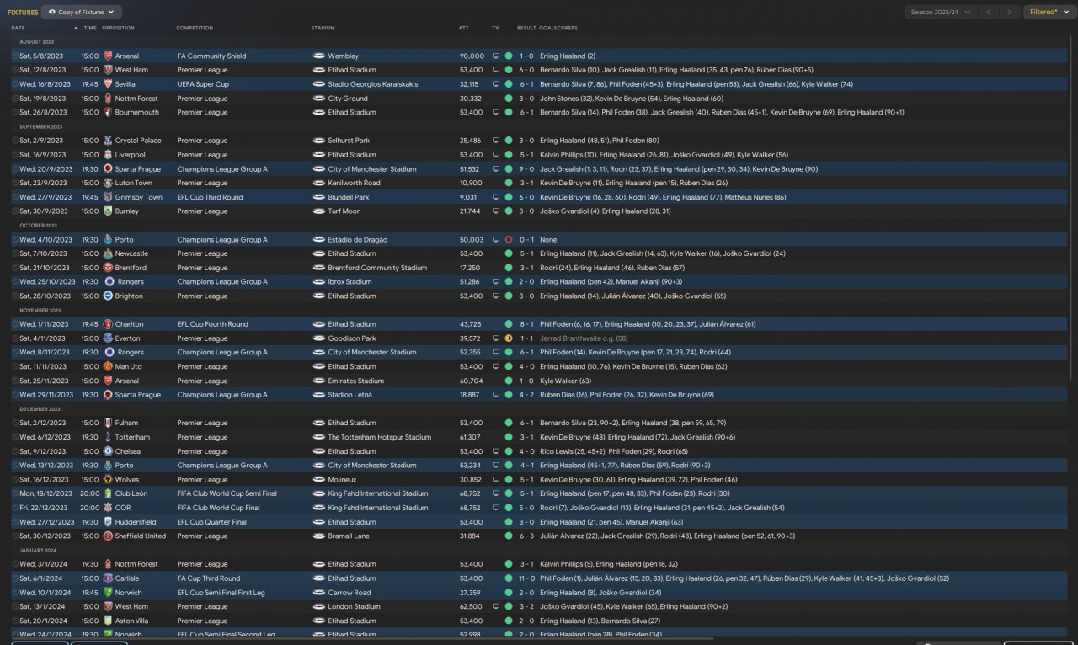Screen dimensions: 1078x645
Task: Click the Club León badge
Action: coord(108,493)
